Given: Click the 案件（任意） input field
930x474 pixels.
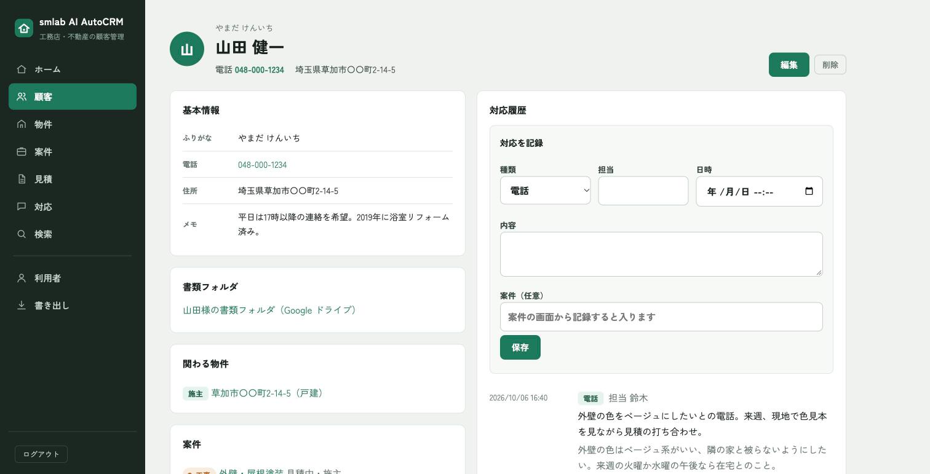Looking at the screenshot, I should click(661, 317).
